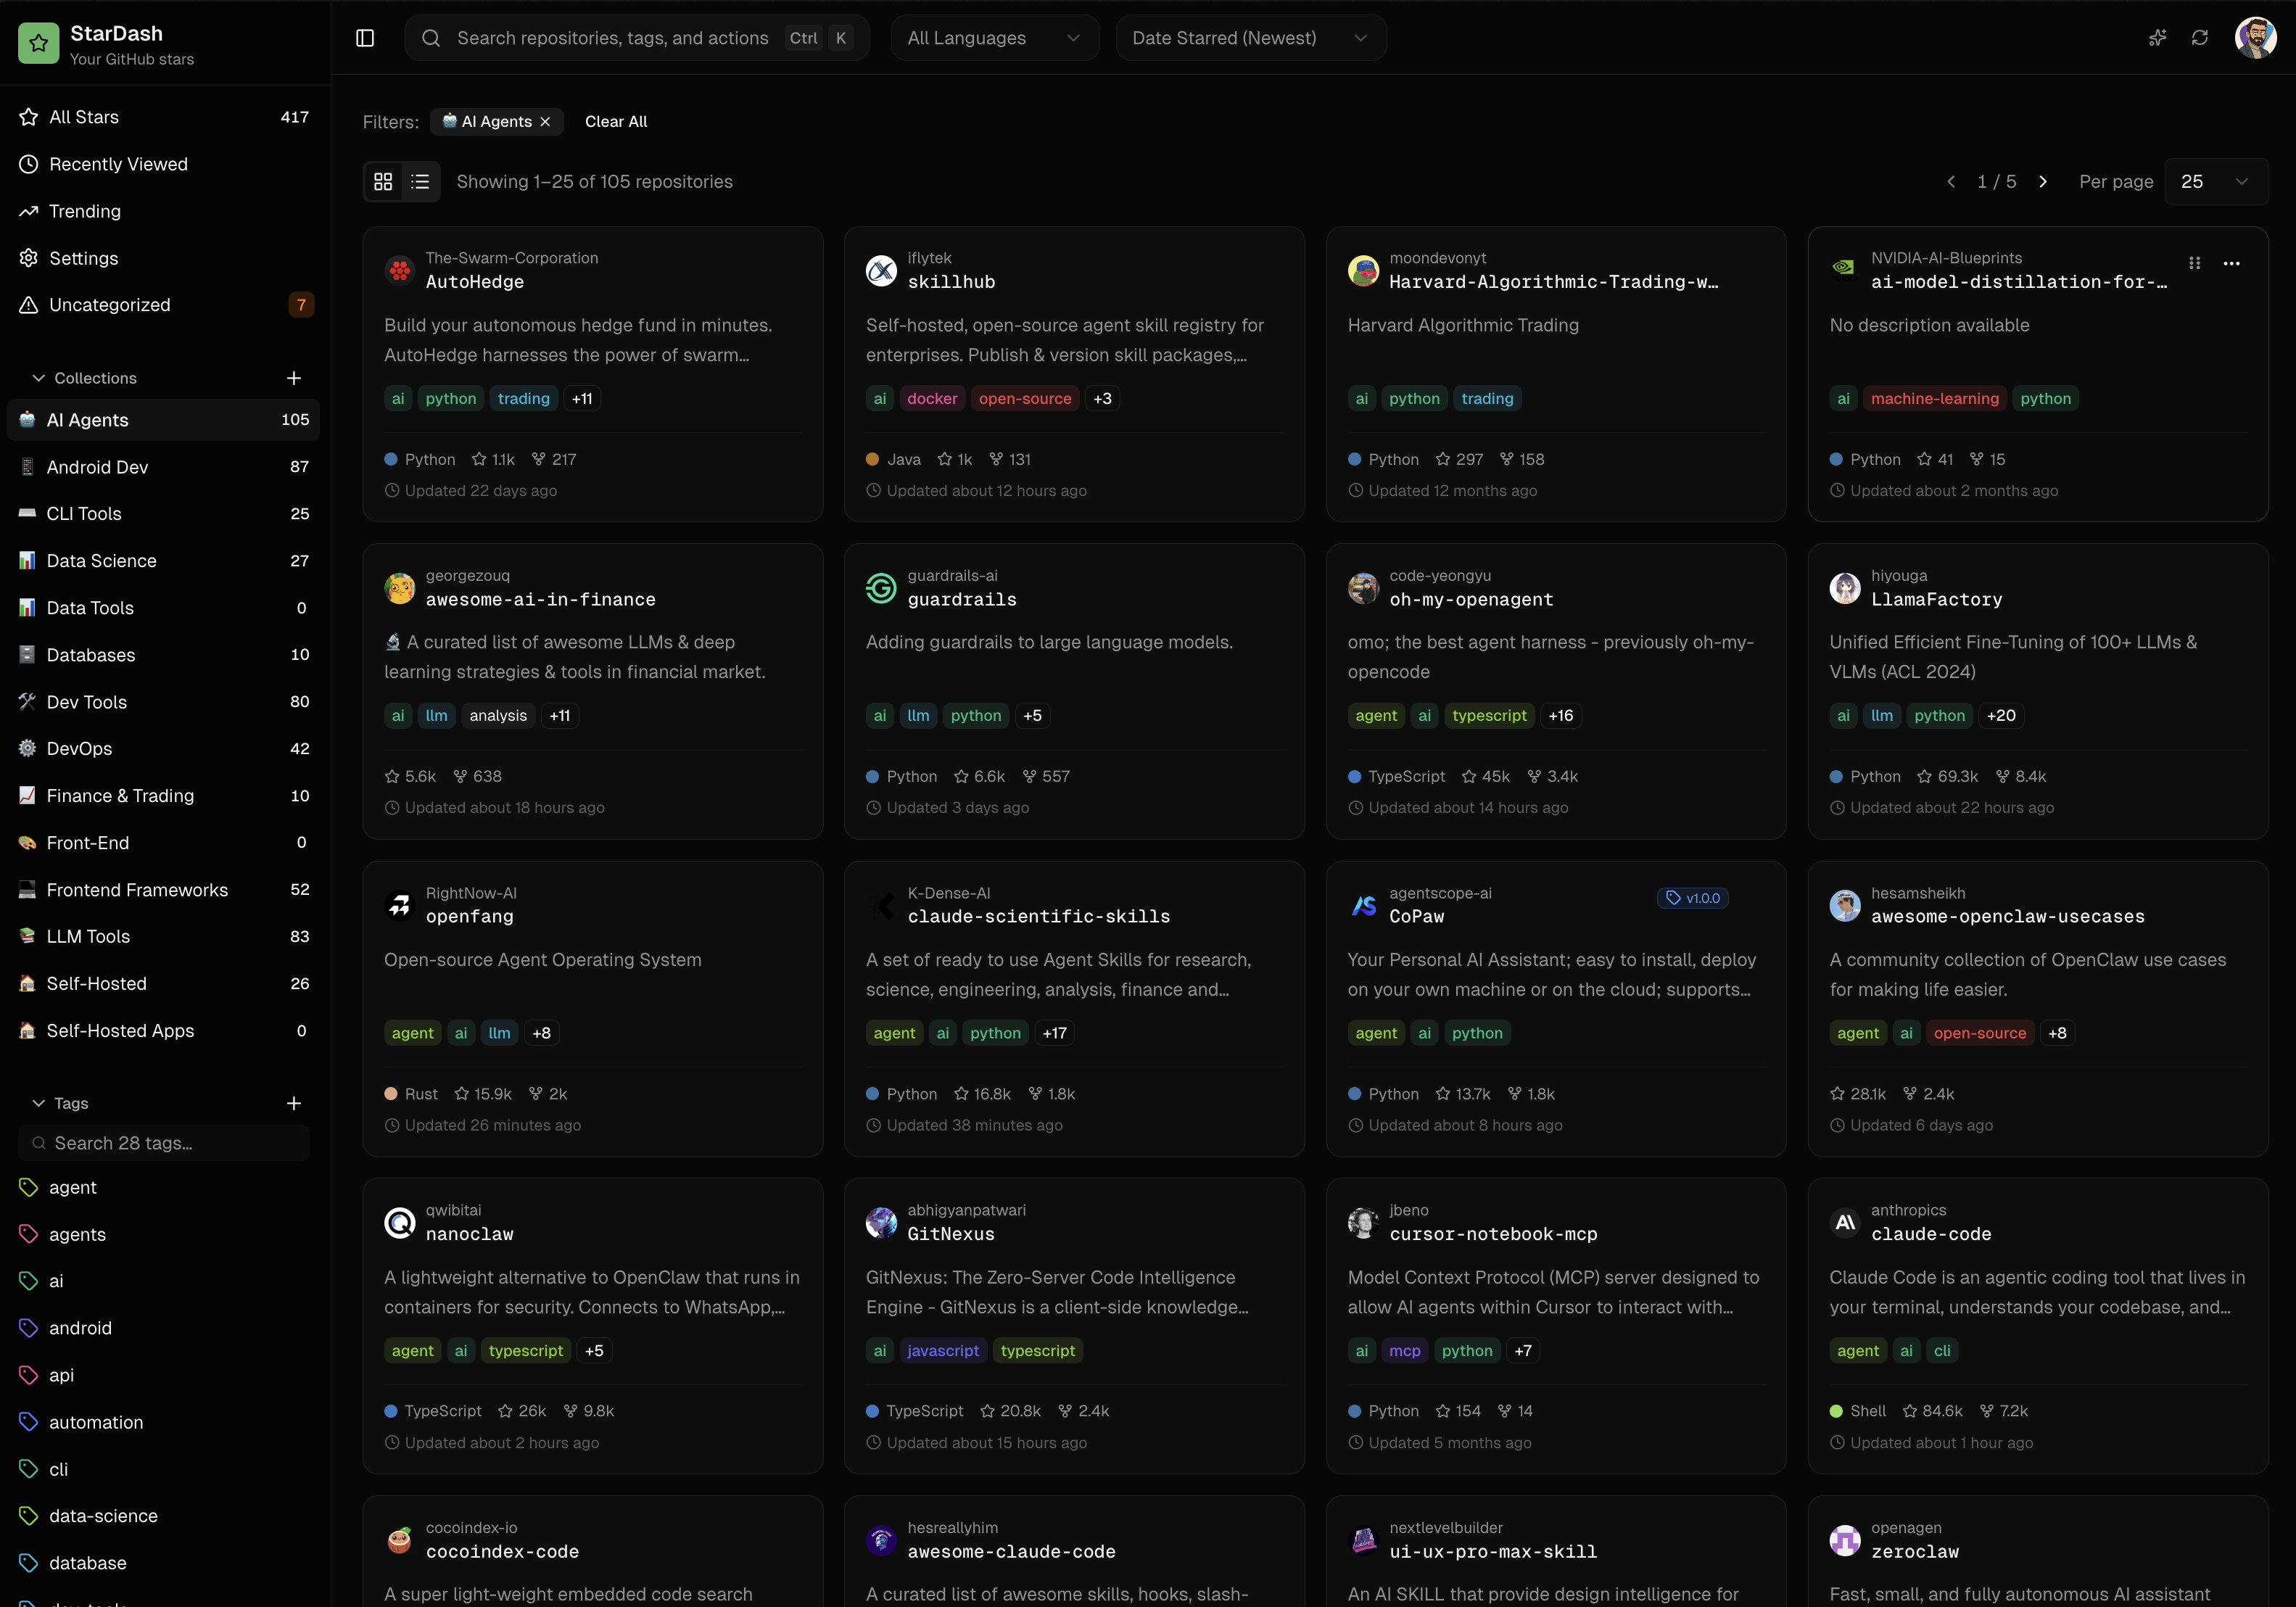Viewport: 2296px width, 1607px height.
Task: Switch to grid view
Action: coord(383,181)
